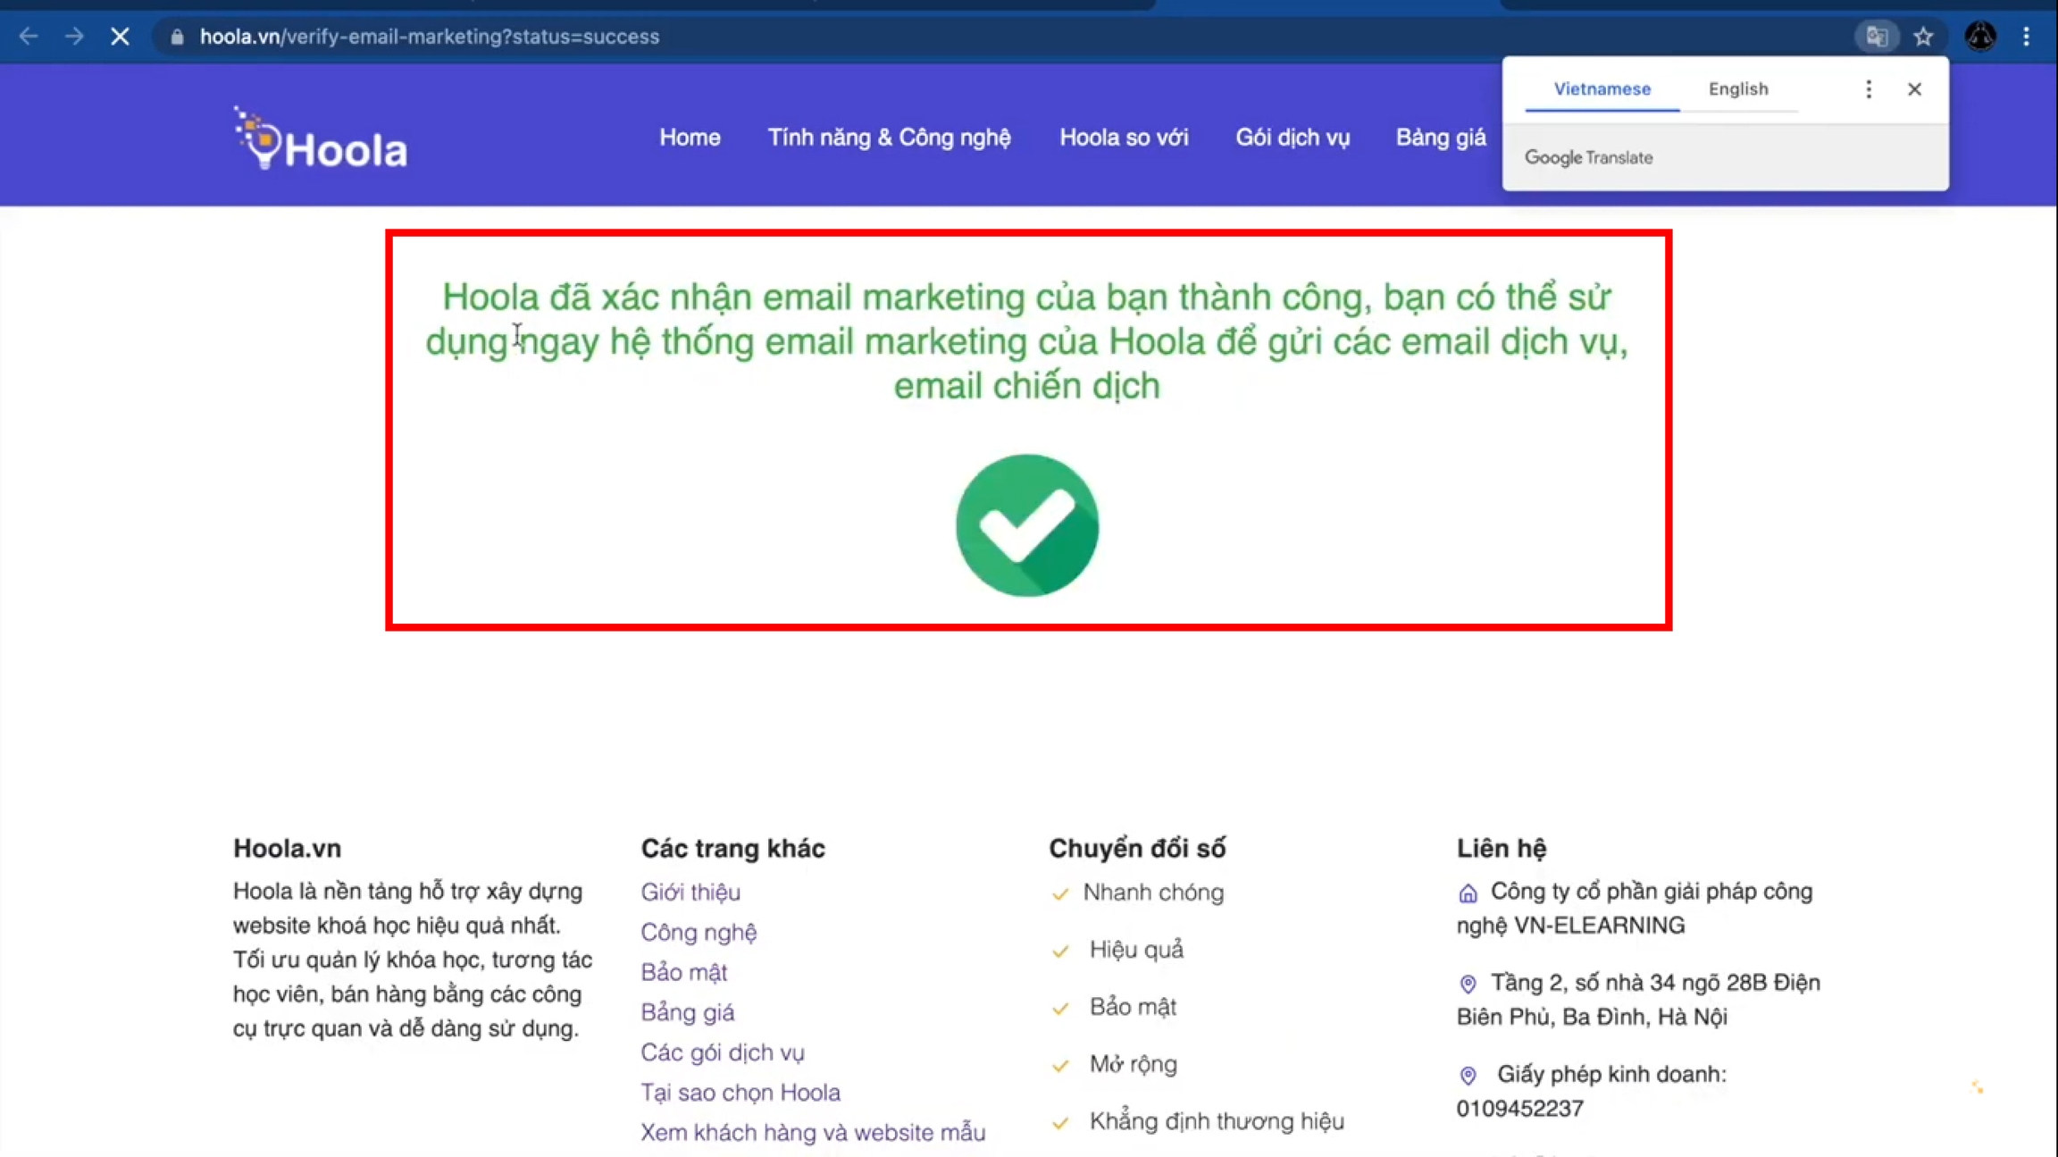
Task: Select the Vietnamese language tab
Action: click(1602, 89)
